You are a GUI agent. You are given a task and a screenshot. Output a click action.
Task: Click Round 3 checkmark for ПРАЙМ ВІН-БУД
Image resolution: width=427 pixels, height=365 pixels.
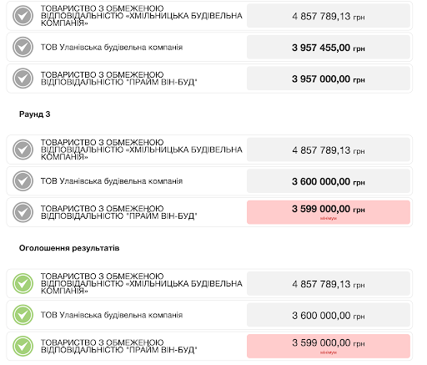pos(23,212)
